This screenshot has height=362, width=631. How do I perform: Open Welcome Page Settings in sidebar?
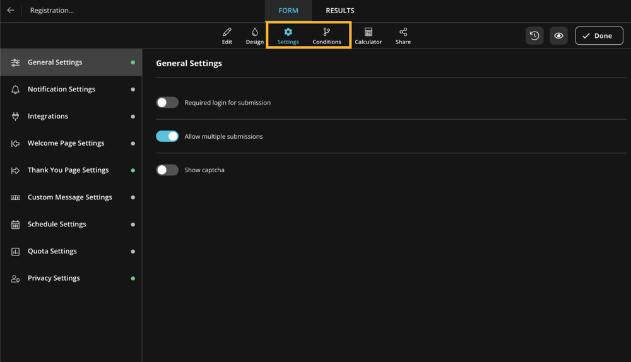[x=71, y=143]
